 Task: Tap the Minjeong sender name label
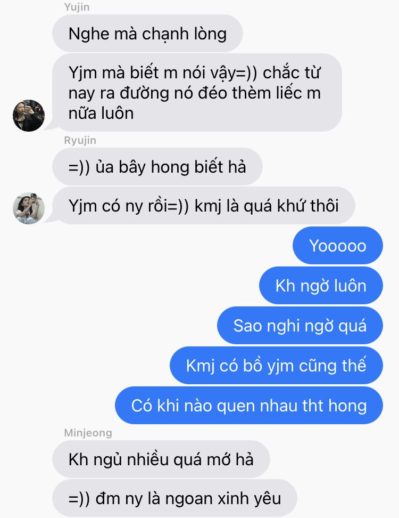click(88, 433)
